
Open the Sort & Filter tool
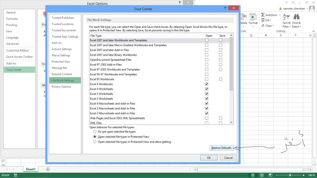(x=286, y=21)
